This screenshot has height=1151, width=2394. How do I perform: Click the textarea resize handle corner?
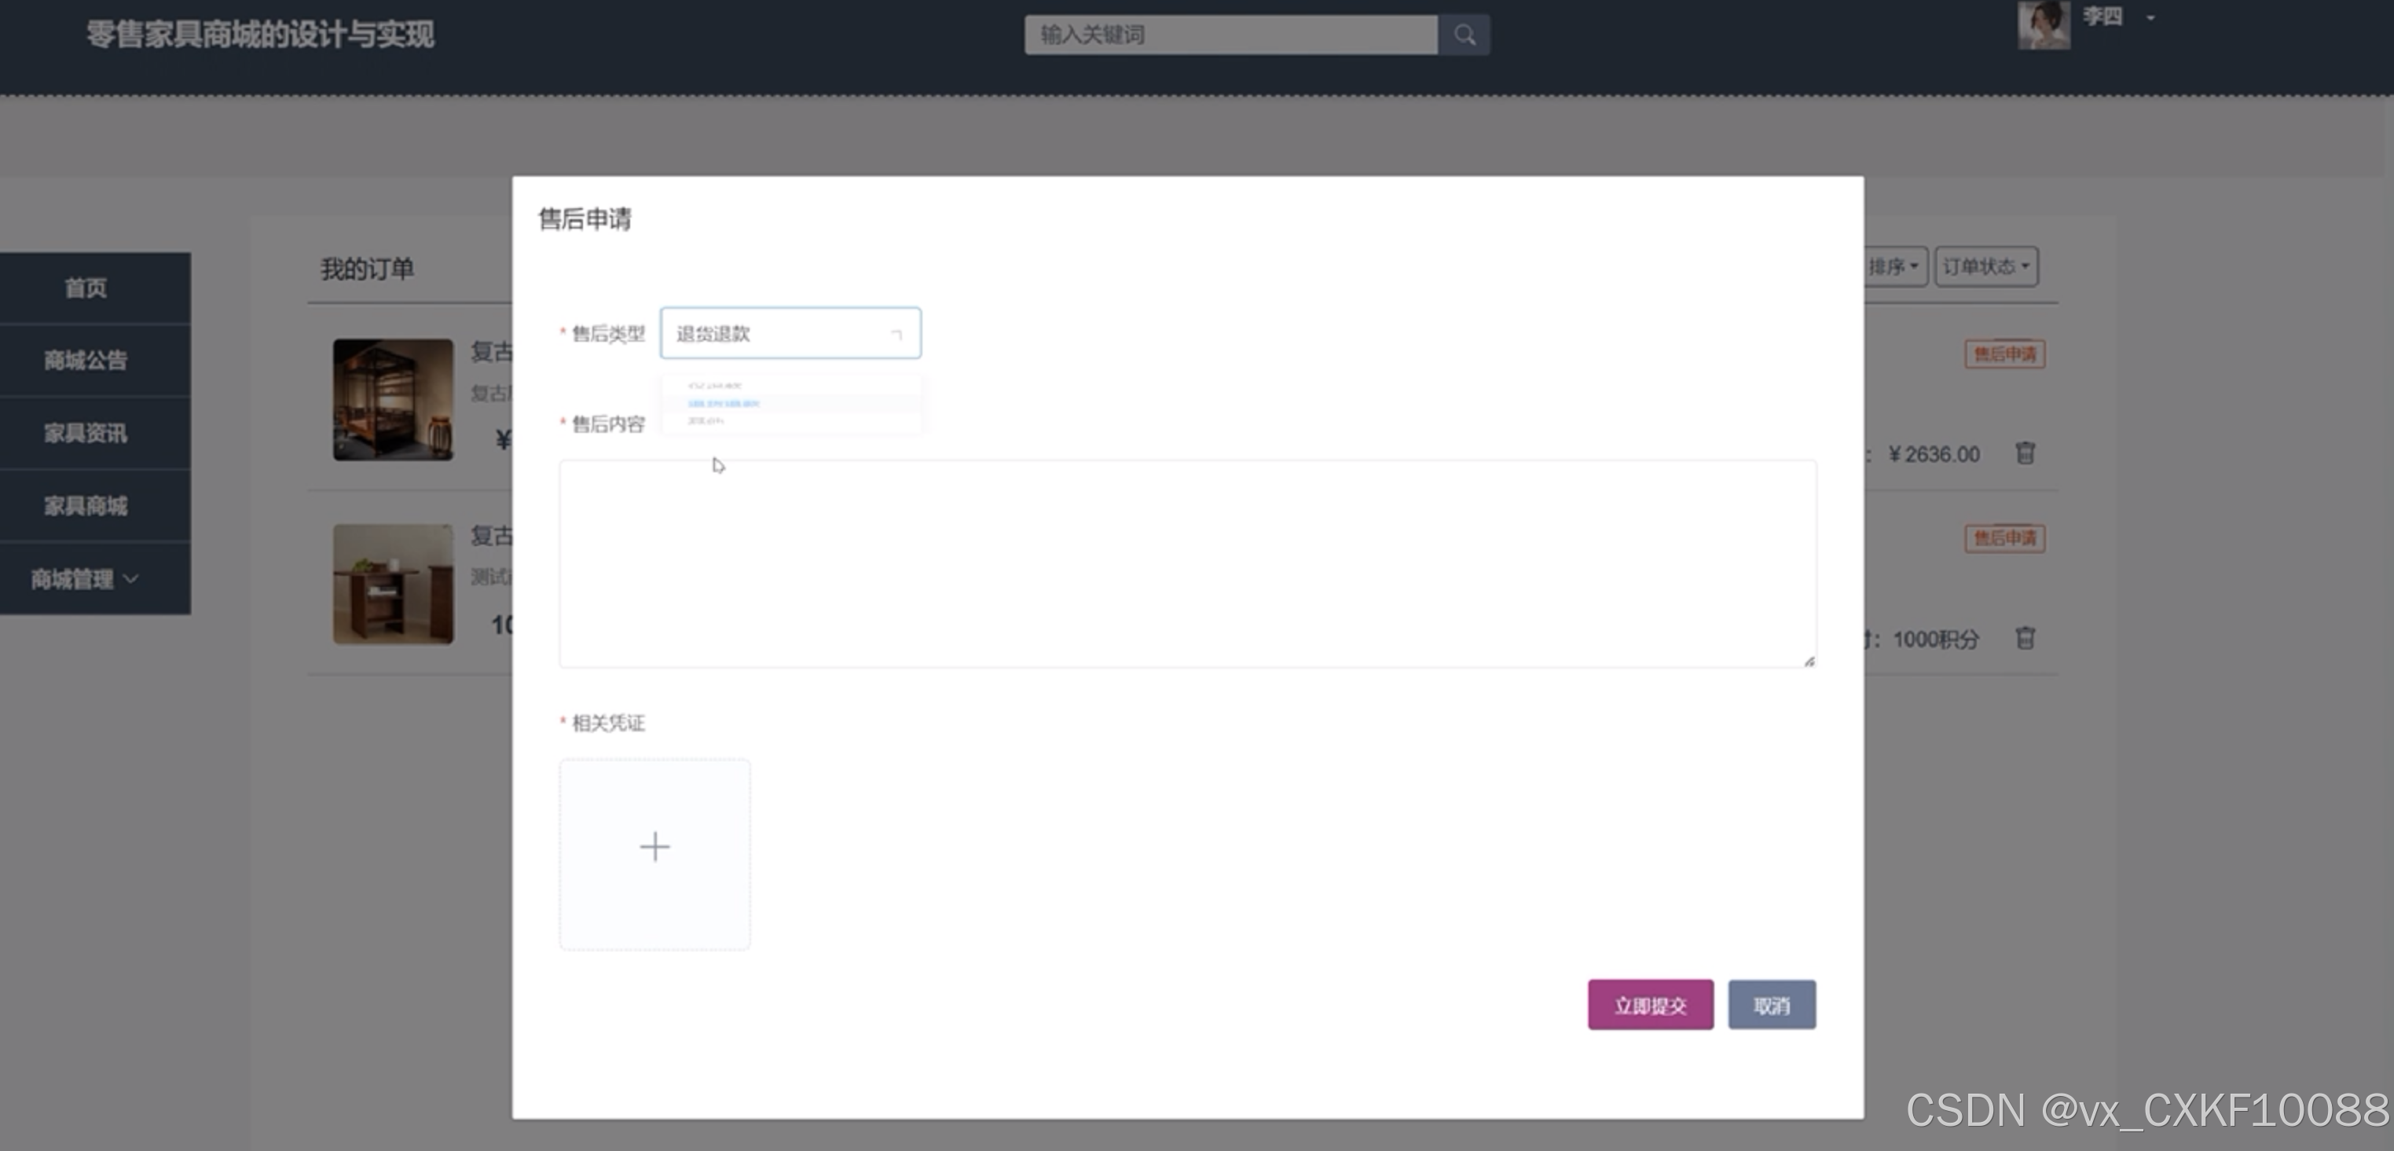coord(1809,662)
